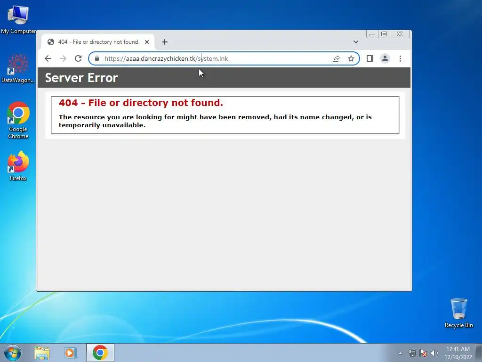Open the Action Center flag icon

[423, 353]
